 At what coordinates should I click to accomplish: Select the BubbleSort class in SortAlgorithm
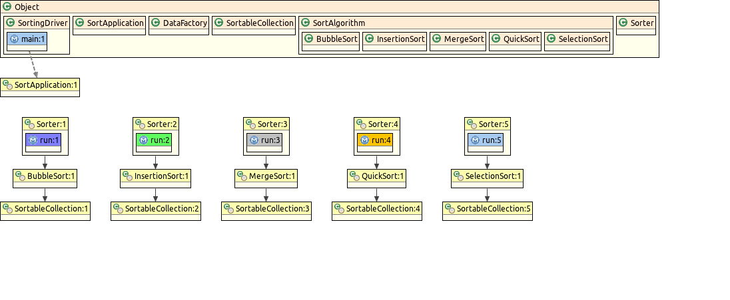(x=331, y=39)
